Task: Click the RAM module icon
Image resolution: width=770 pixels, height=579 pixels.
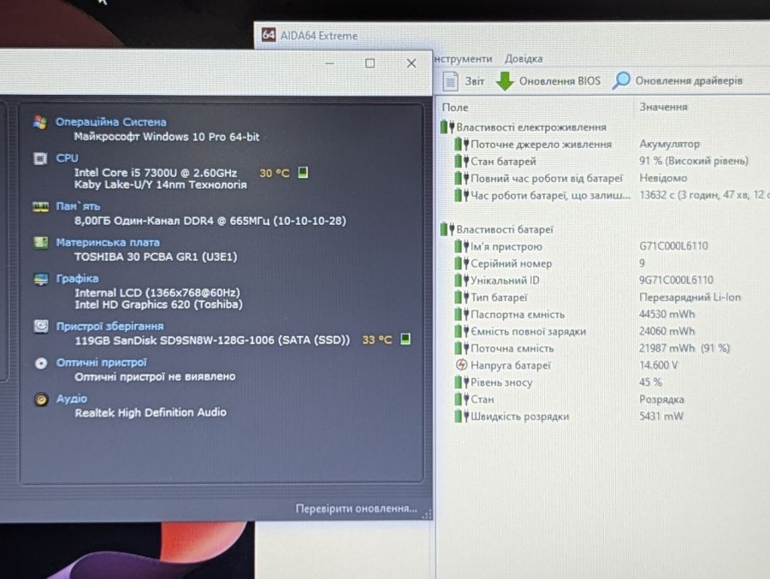Action: point(40,206)
